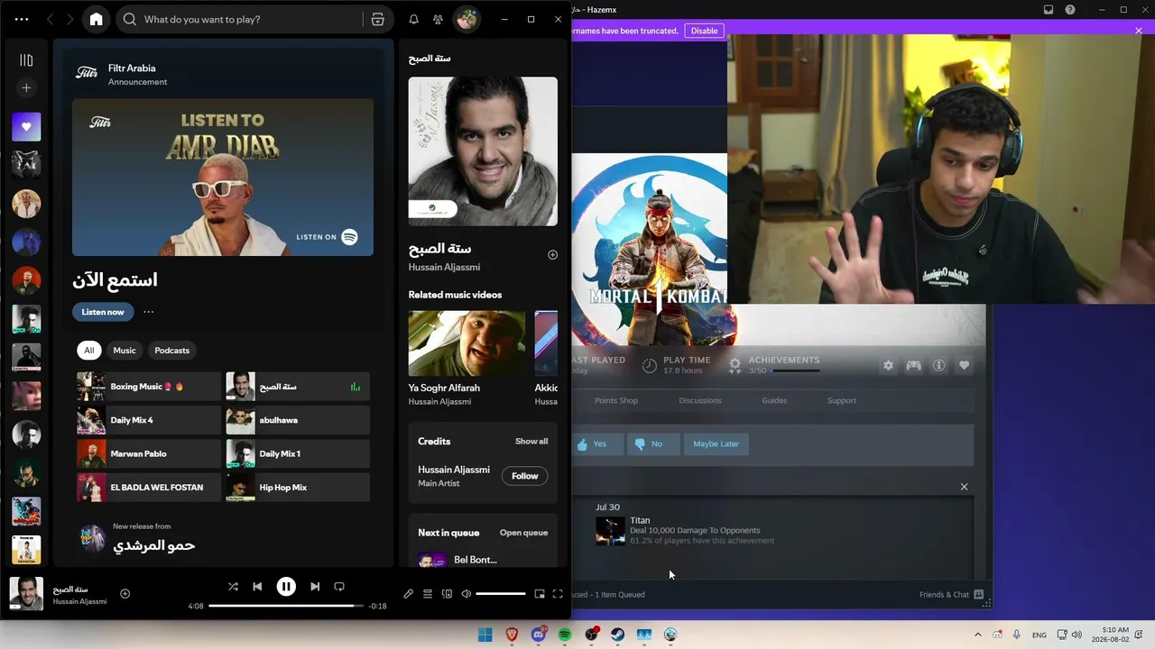Select the Podcasts filter chip
The width and height of the screenshot is (1155, 649).
[x=171, y=351]
